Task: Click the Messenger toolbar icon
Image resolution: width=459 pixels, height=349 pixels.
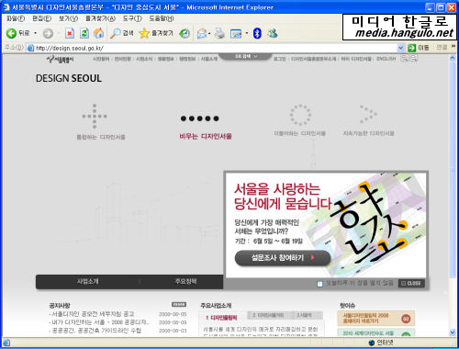Action: pos(272,33)
